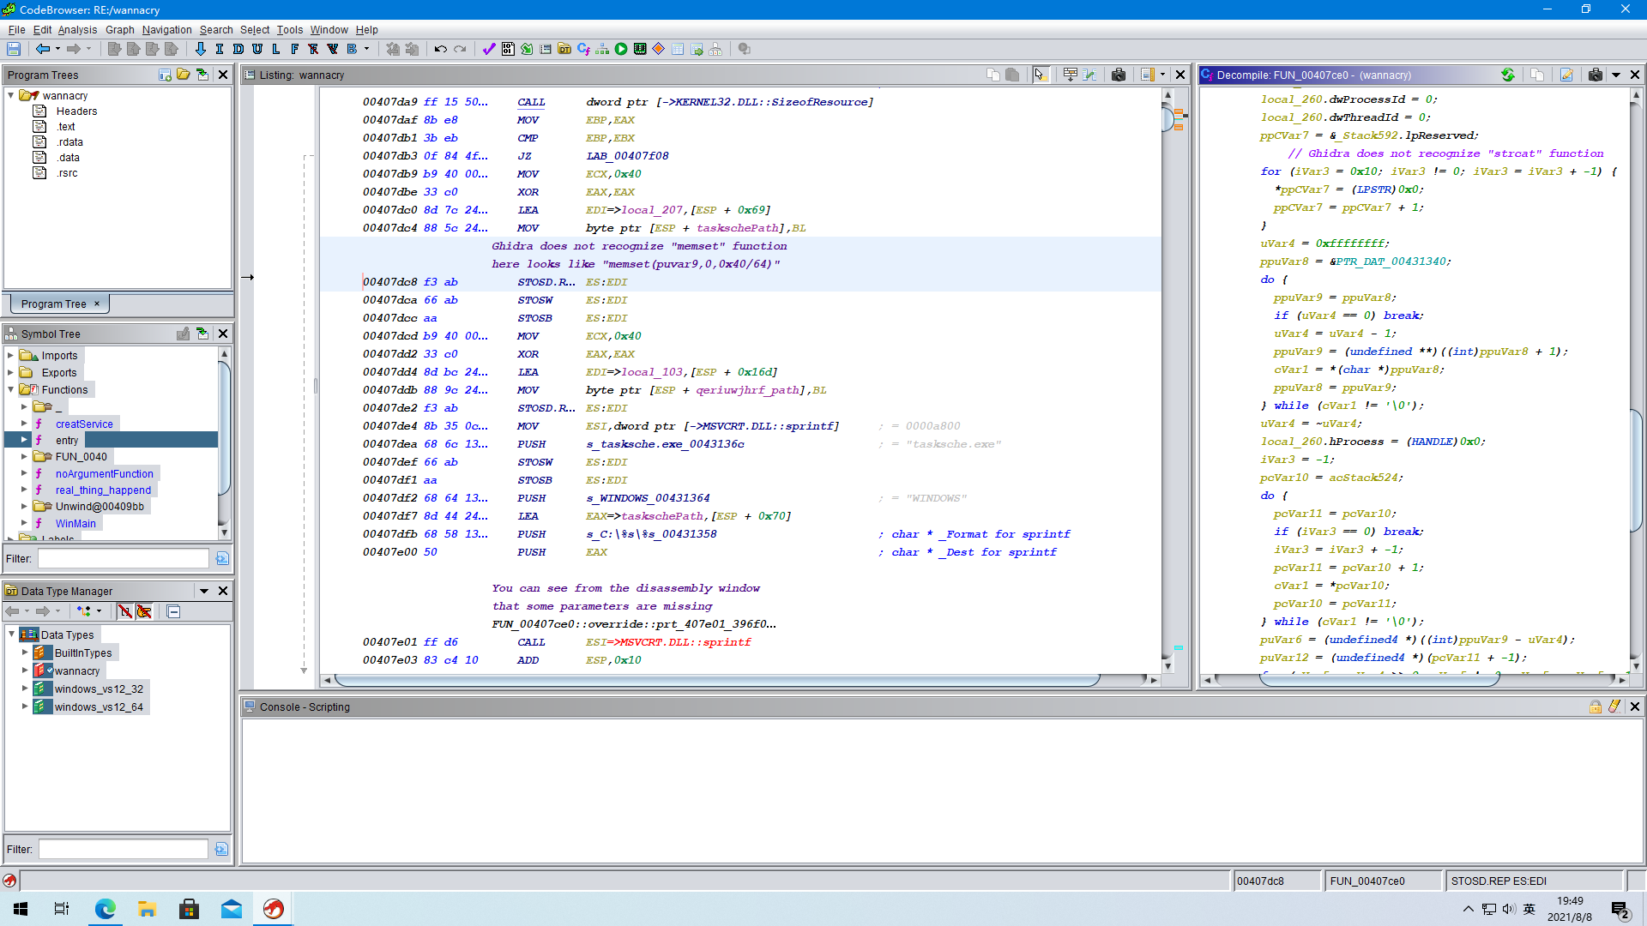This screenshot has width=1647, height=926.
Task: Go to next Undefined (U) navigation button
Action: click(257, 49)
